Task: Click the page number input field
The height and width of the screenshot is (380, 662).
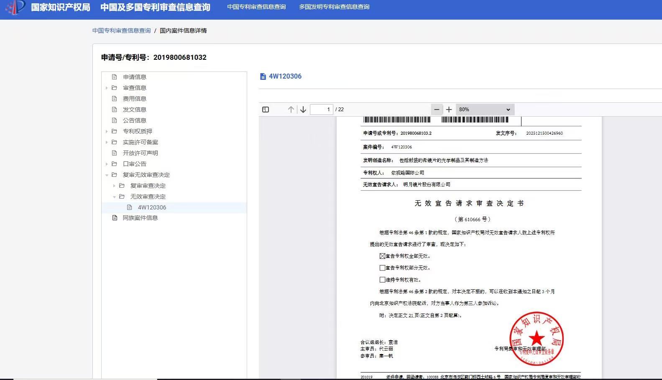Action: point(321,110)
